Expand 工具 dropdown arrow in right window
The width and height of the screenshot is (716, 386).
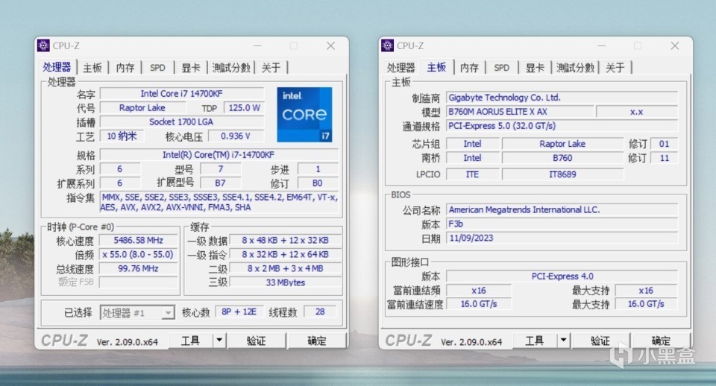click(x=564, y=341)
